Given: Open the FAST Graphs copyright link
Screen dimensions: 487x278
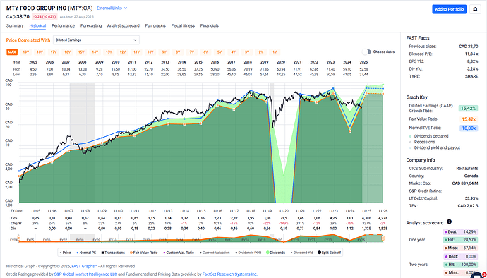Looking at the screenshot, I should point(84,266).
